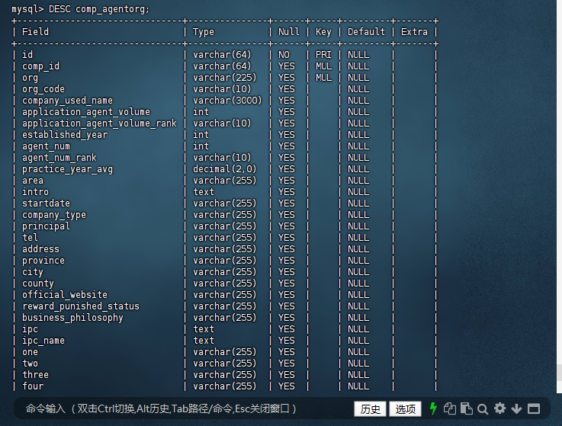562x426 pixels.
Task: Click the 'practice_year_avg' field name
Action: coord(67,169)
